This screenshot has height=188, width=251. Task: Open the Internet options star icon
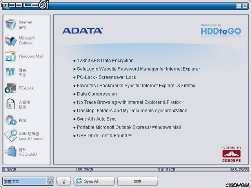(x=11, y=24)
